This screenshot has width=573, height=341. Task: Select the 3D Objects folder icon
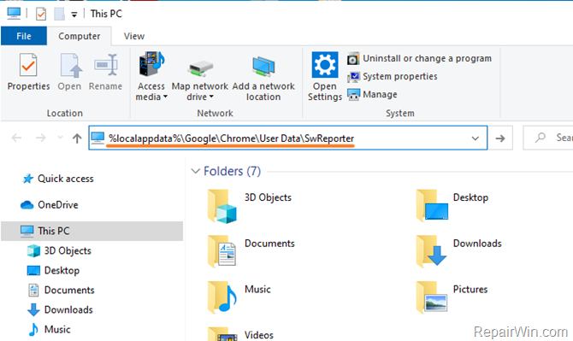(222, 206)
